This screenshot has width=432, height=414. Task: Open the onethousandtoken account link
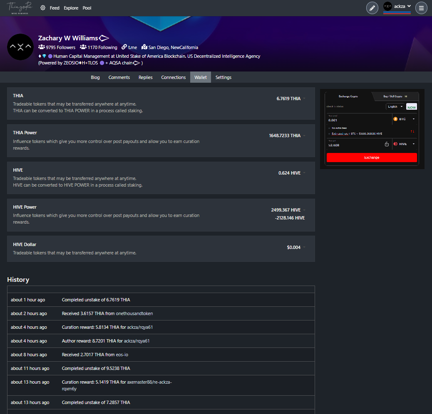point(134,313)
